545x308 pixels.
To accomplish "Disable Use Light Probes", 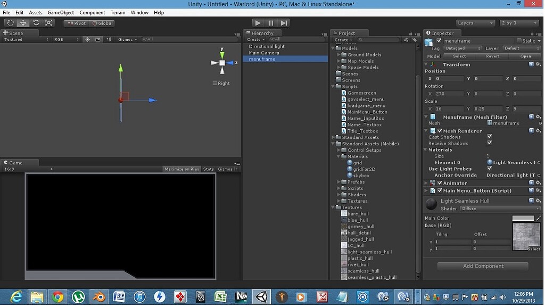I will [x=490, y=168].
